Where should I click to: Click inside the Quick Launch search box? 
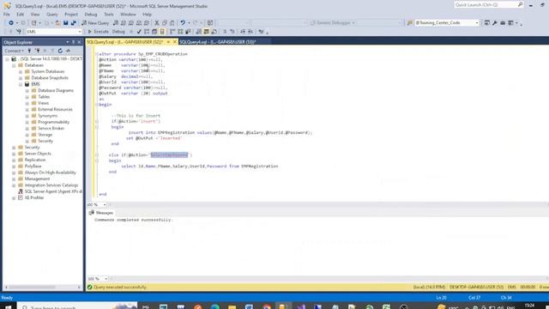(x=488, y=5)
